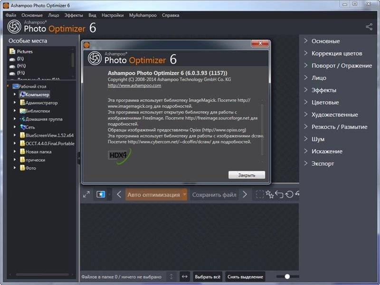Click the undo arrow icon

pyautogui.click(x=279, y=194)
